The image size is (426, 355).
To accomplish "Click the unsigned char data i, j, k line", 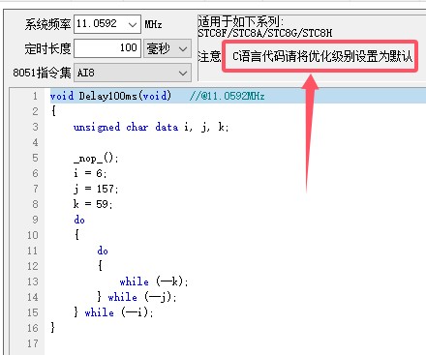I will (x=151, y=127).
